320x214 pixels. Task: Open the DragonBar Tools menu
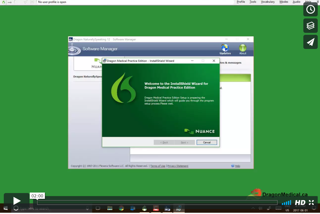pos(253,2)
